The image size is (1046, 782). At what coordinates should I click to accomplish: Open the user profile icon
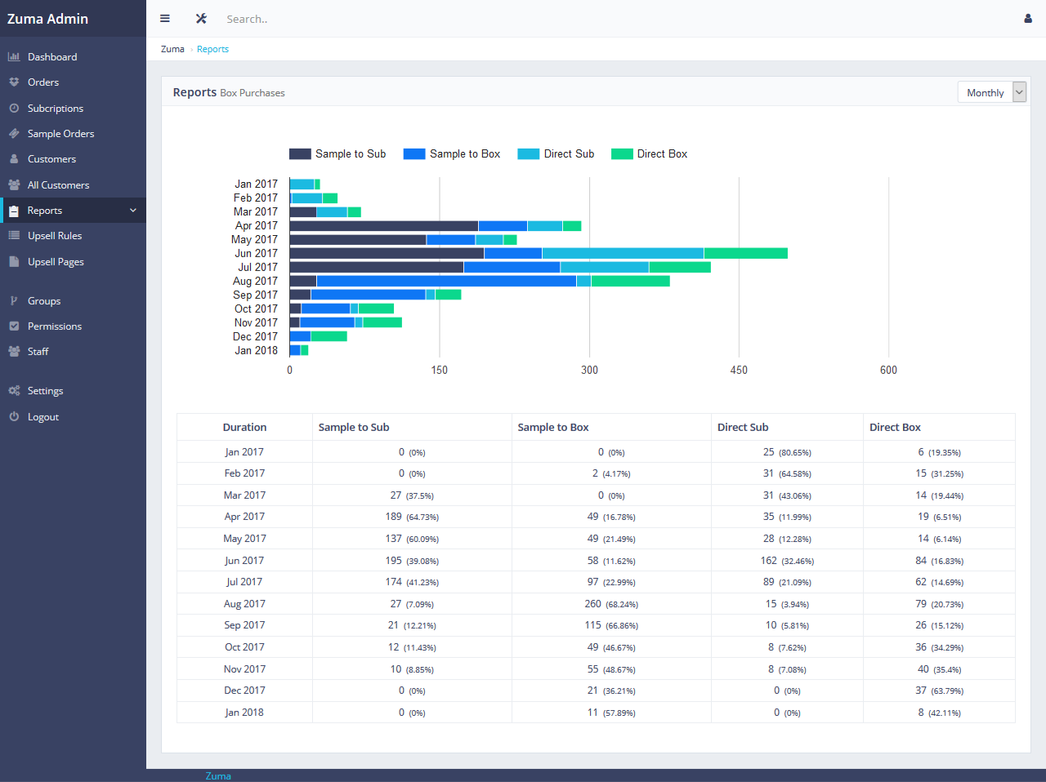point(1028,18)
